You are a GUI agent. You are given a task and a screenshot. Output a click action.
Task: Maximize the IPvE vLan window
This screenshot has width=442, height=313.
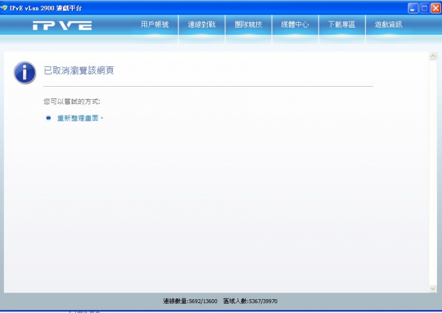424,8
